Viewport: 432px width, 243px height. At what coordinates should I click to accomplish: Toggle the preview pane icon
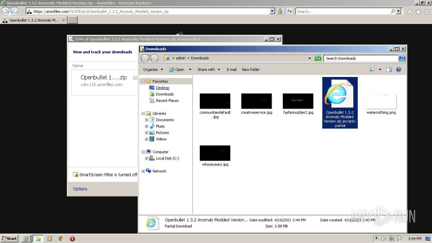pos(389,70)
